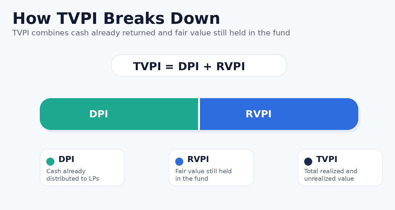Click the TVPI heading in the legend card
The height and width of the screenshot is (210, 395).
(x=327, y=159)
